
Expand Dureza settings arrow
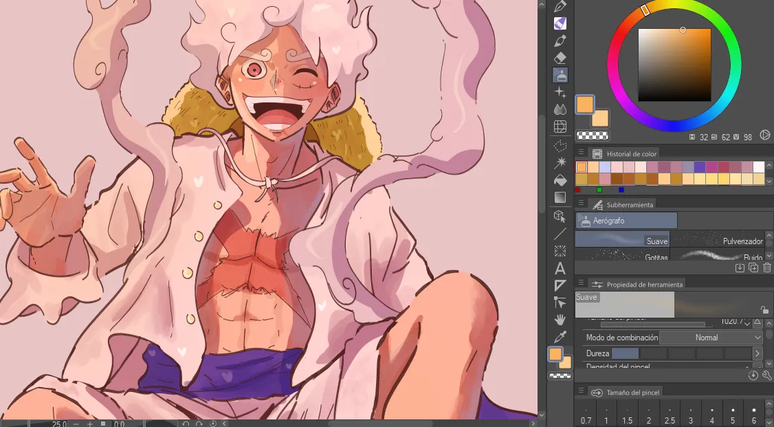[x=758, y=353]
